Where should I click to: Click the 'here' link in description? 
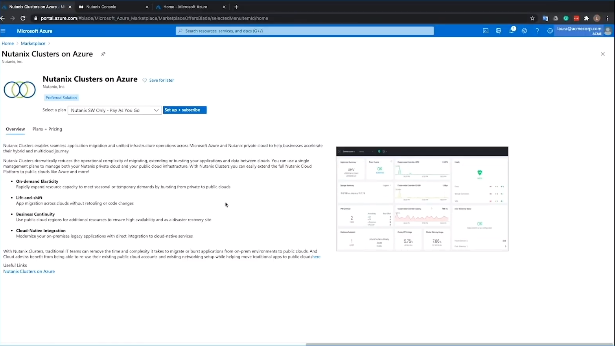pyautogui.click(x=316, y=257)
